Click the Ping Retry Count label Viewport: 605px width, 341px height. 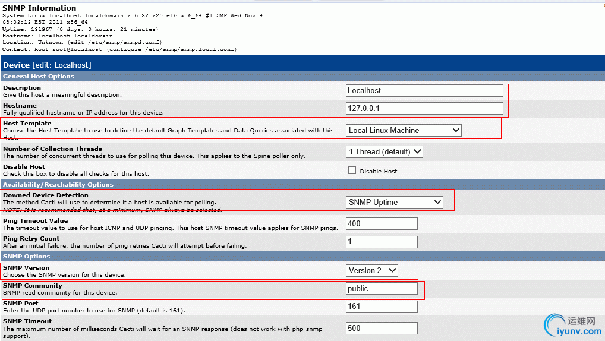tap(31, 238)
